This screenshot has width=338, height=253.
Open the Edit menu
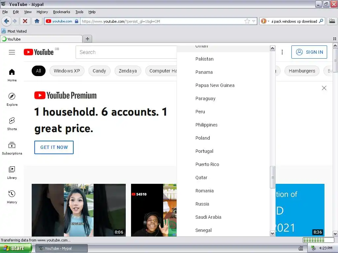tap(16, 12)
